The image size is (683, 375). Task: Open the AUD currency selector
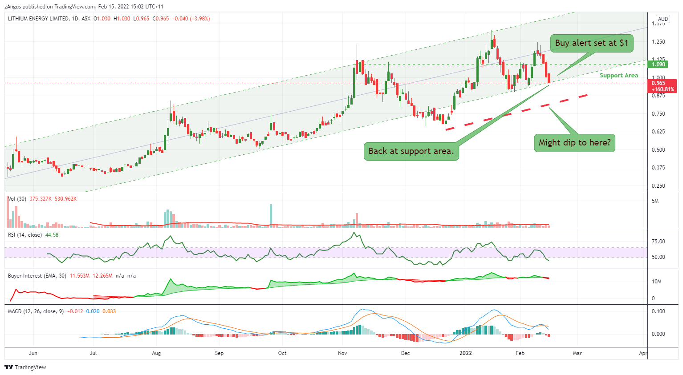(x=663, y=19)
